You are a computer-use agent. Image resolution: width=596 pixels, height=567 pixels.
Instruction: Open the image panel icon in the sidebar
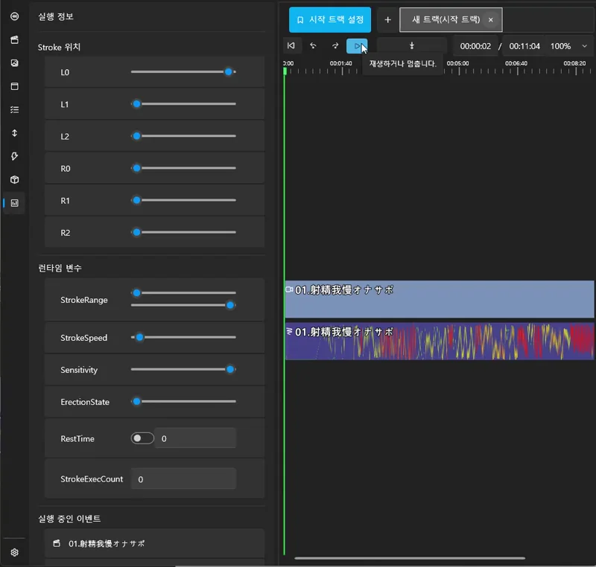(x=13, y=63)
